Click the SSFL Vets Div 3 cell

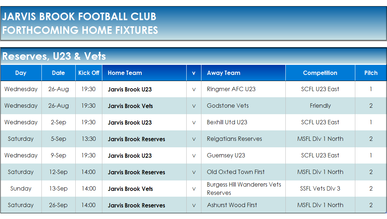(x=320, y=188)
